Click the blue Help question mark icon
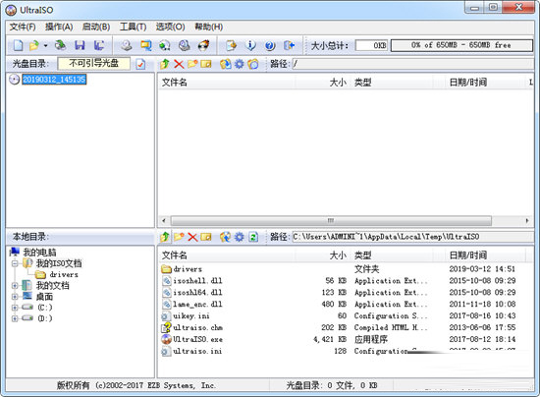540x397 pixels. point(270,45)
